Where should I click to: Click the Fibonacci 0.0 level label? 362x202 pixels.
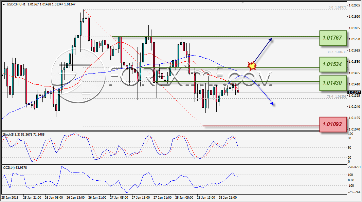click(337, 7)
